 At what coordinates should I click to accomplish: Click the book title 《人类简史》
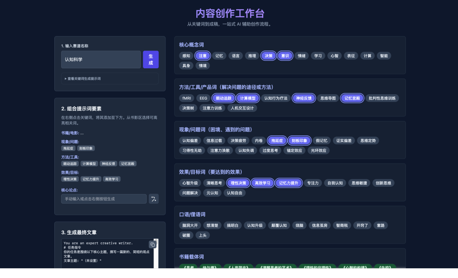click(x=239, y=268)
